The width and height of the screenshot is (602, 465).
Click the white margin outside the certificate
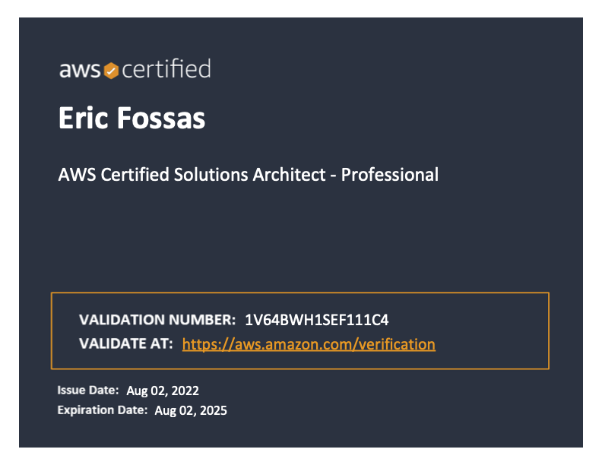coord(301,8)
